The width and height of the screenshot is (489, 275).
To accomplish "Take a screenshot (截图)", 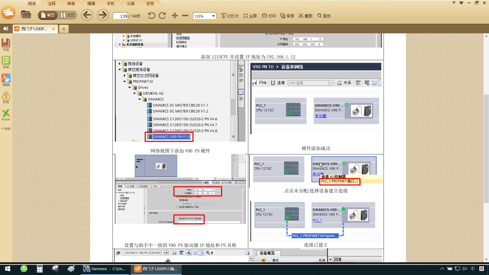I will (x=305, y=16).
